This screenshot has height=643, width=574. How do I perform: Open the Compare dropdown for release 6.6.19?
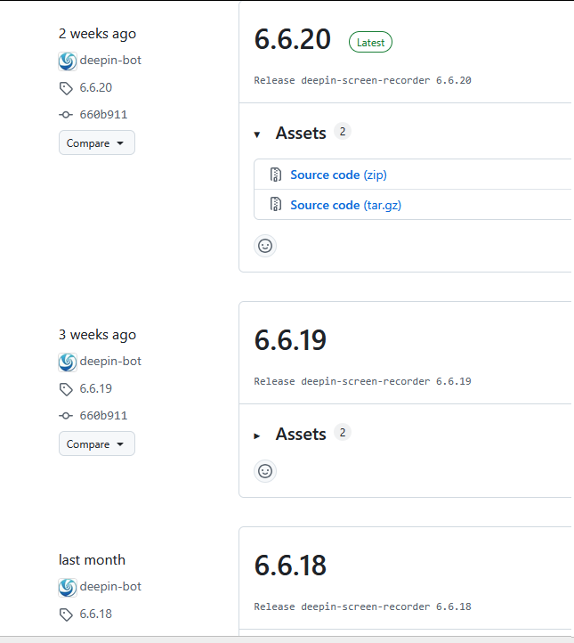pos(97,444)
